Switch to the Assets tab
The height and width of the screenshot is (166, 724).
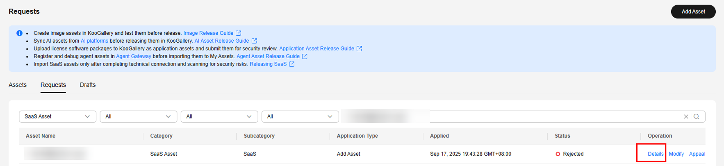18,85
